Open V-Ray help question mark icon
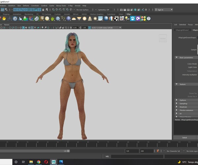This screenshot has height=165, width=198. point(148,18)
